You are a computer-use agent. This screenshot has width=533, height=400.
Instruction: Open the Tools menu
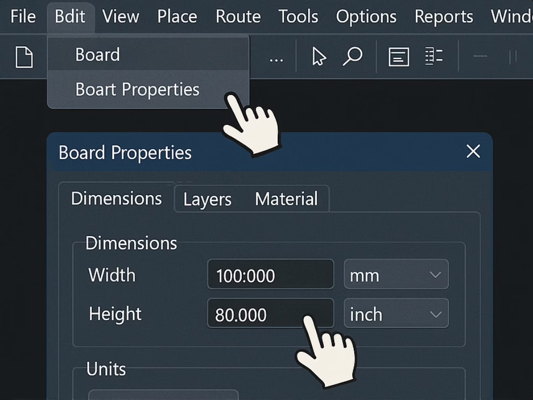[298, 16]
